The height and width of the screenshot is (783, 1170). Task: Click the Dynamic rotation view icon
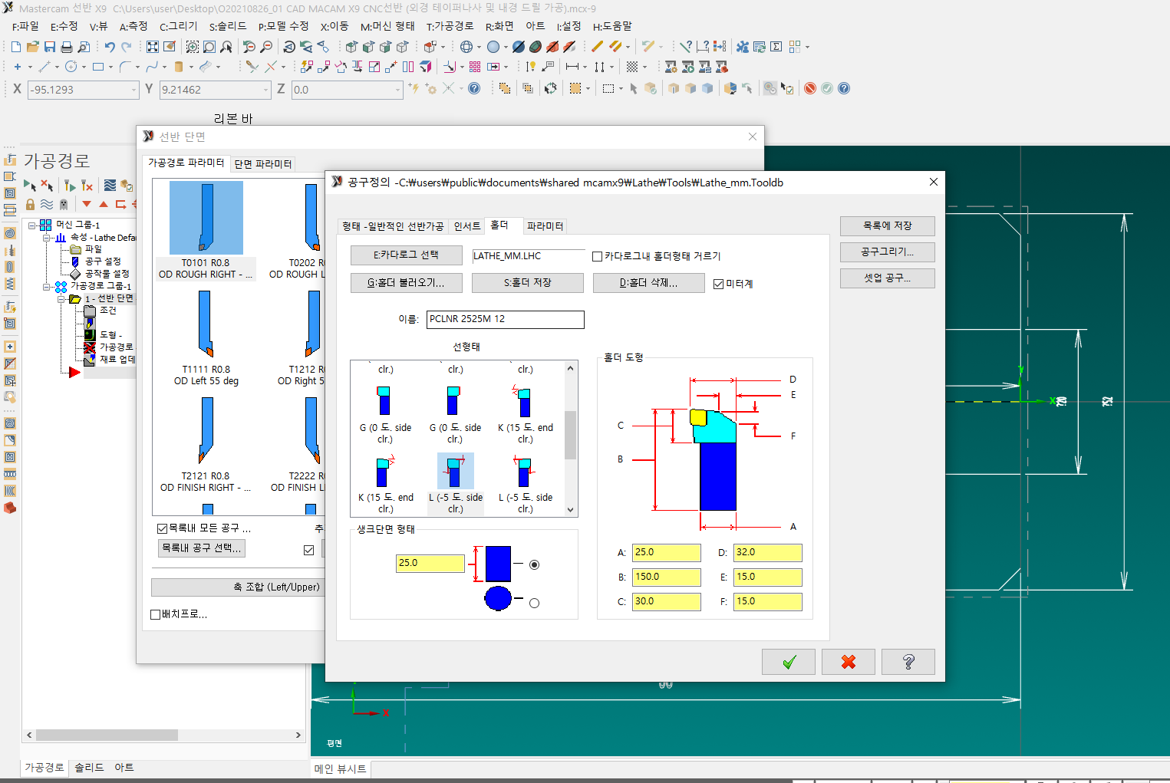pos(288,47)
